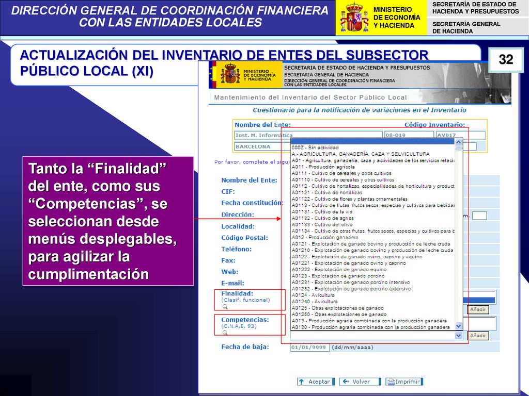This screenshot has width=529, height=396.
Task: Select 'A01221 - Explotación de ganado ovino y caprino'
Action: tap(373, 263)
